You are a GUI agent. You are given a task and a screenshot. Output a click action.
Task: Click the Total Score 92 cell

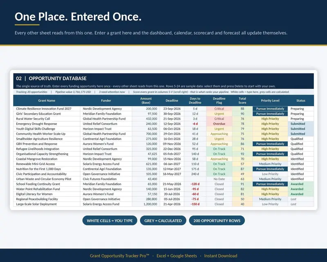pos(242,154)
